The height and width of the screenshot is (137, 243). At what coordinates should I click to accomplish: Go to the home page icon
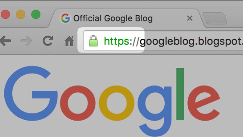point(69,41)
